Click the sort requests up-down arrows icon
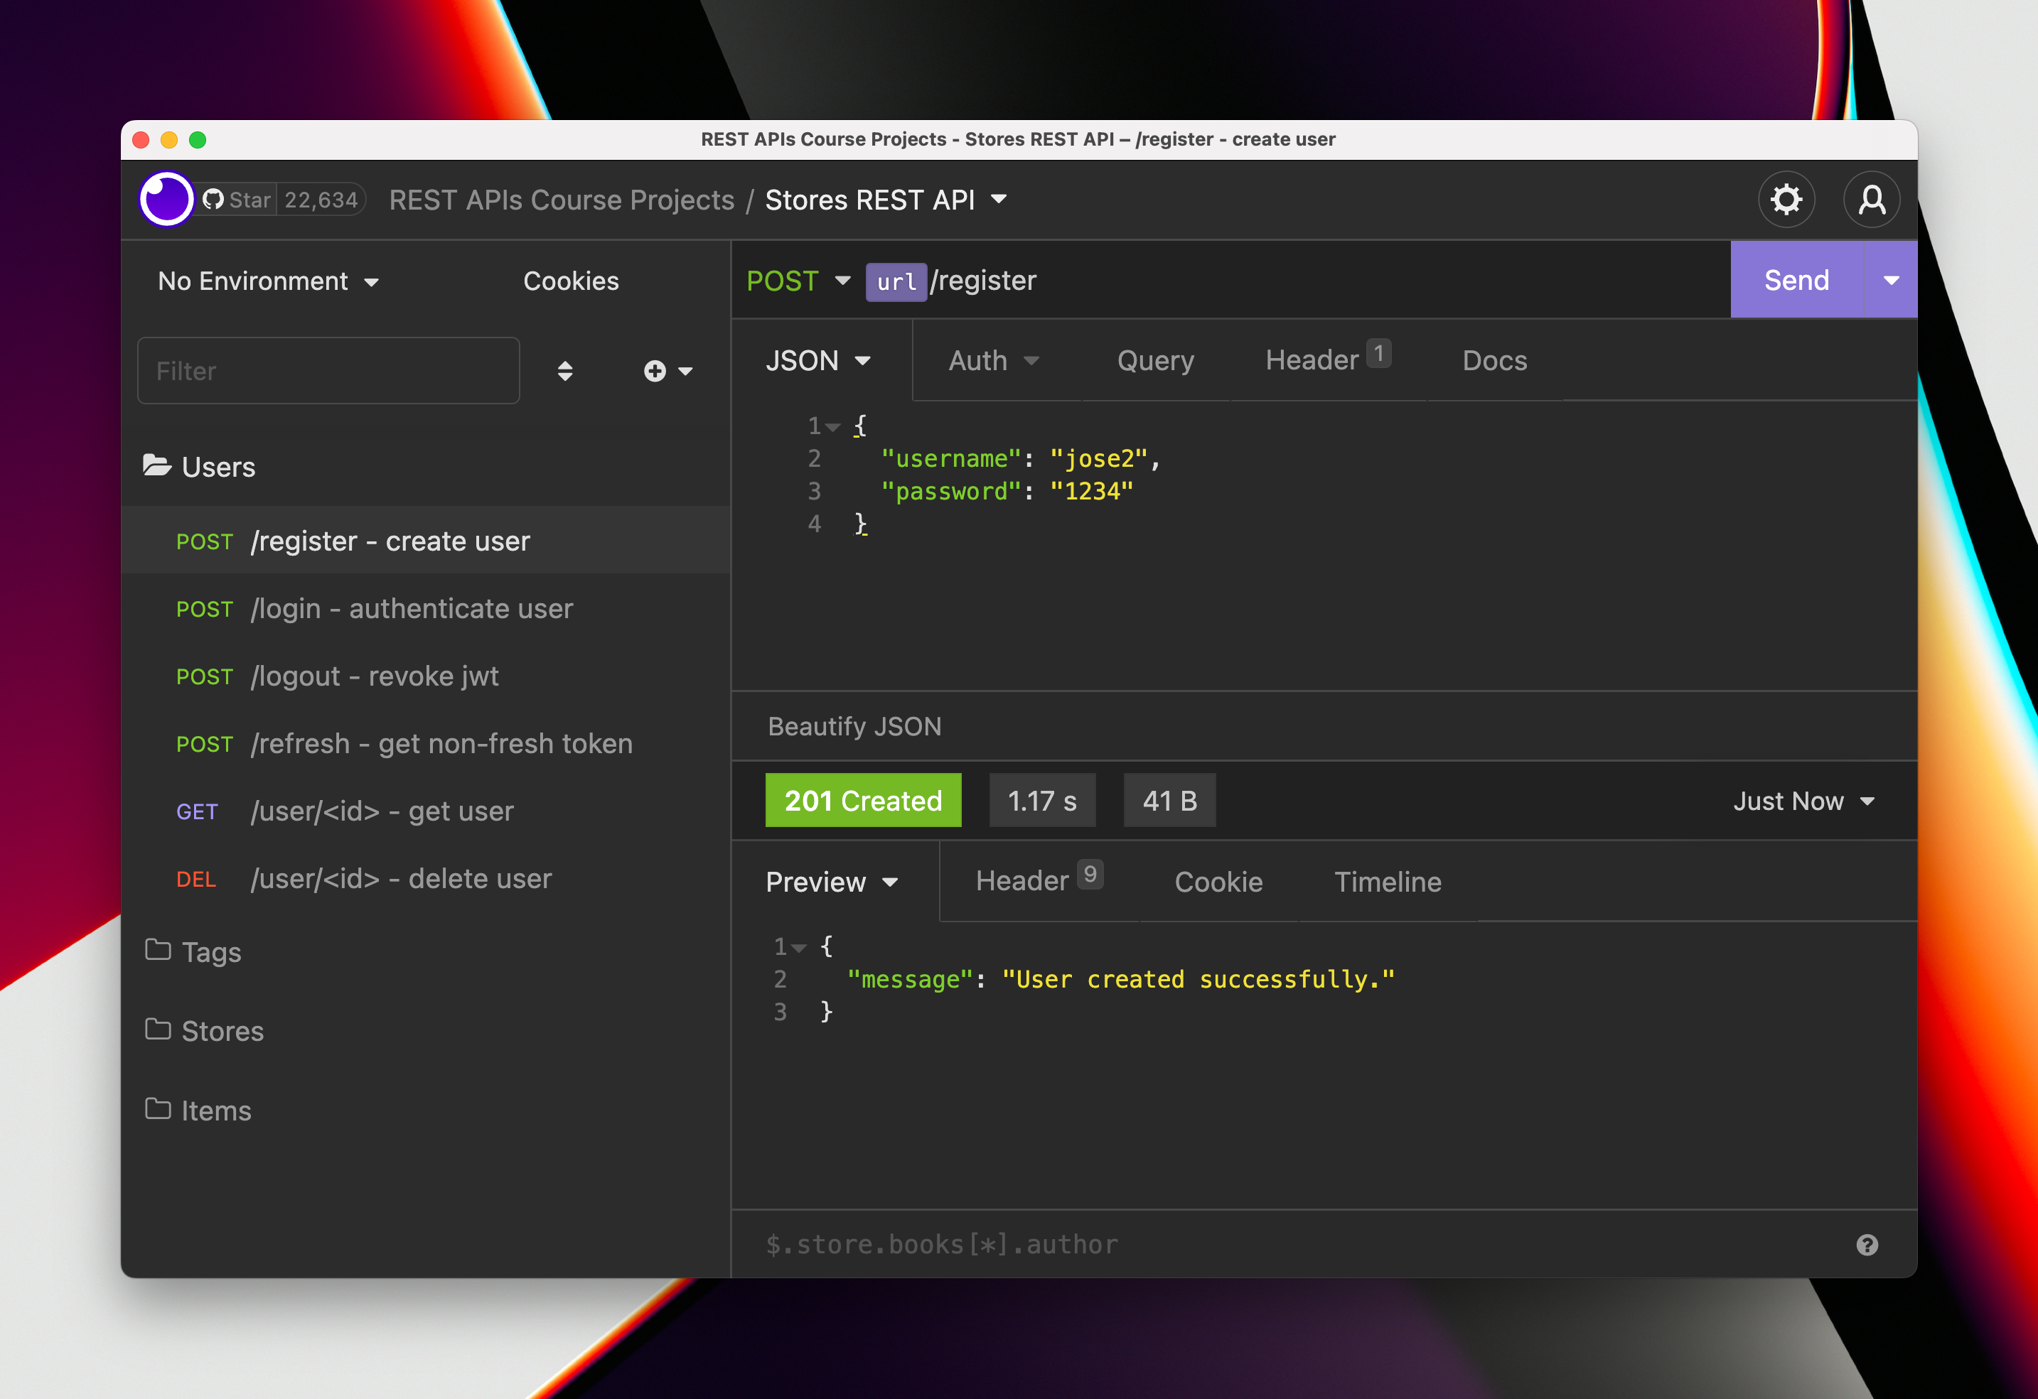Screen dimensions: 2038x1399 tap(564, 371)
